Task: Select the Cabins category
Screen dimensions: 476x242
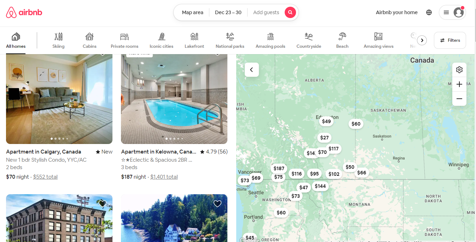Action: [89, 40]
